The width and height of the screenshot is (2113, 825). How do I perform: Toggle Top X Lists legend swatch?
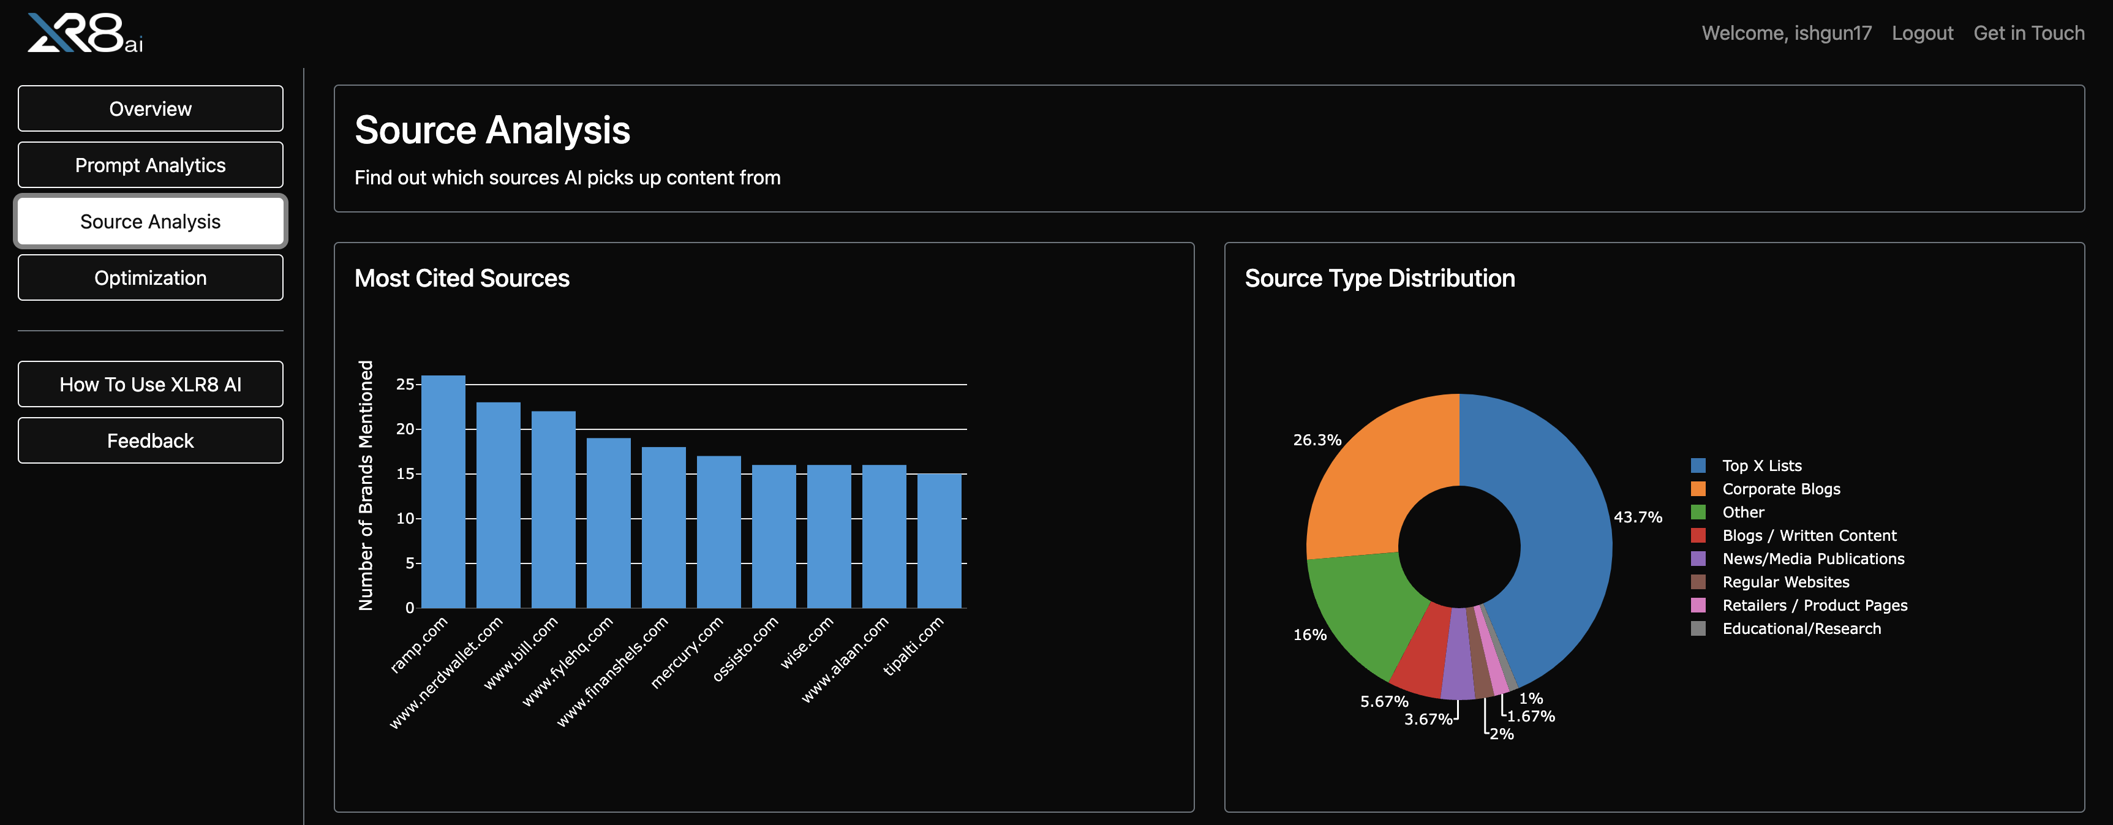pyautogui.click(x=1698, y=466)
